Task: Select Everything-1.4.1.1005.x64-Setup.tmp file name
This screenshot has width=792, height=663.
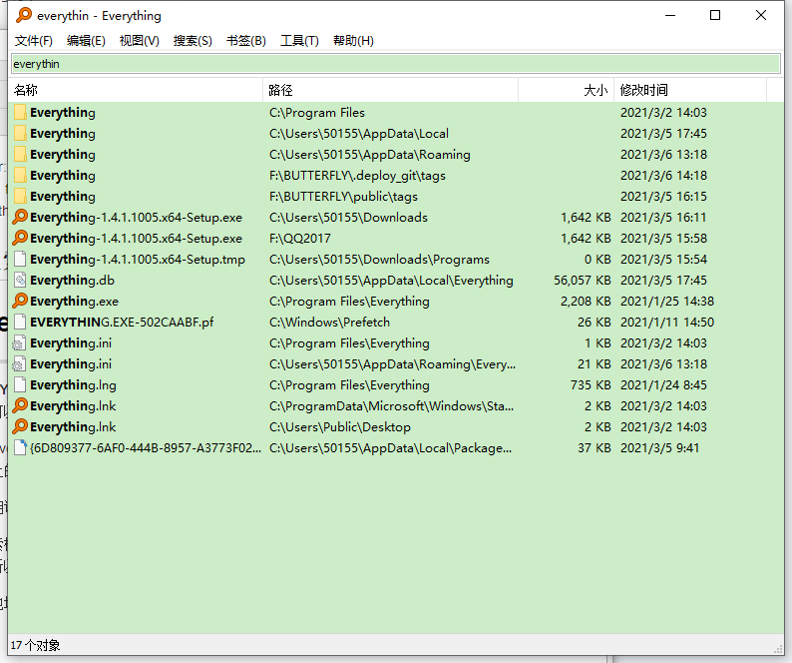Action: click(138, 260)
